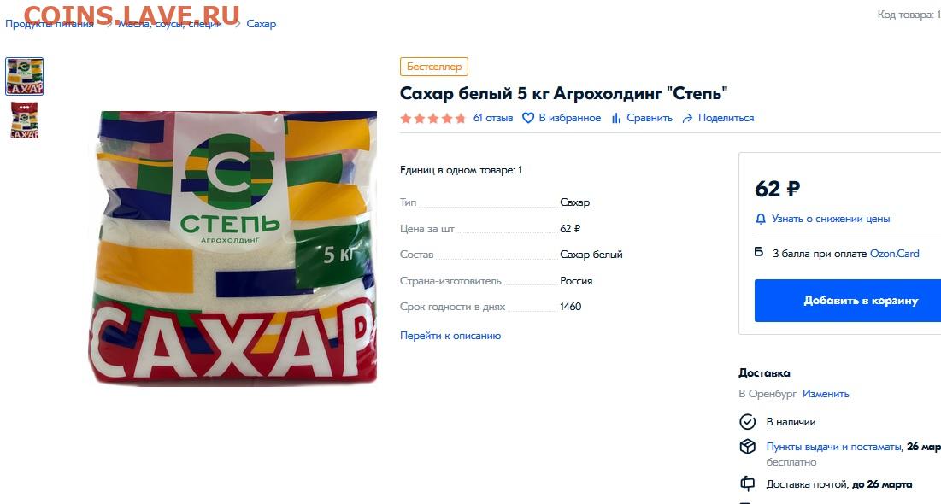This screenshot has width=941, height=504.
Task: Select the second product thumbnail
Action: (25, 120)
